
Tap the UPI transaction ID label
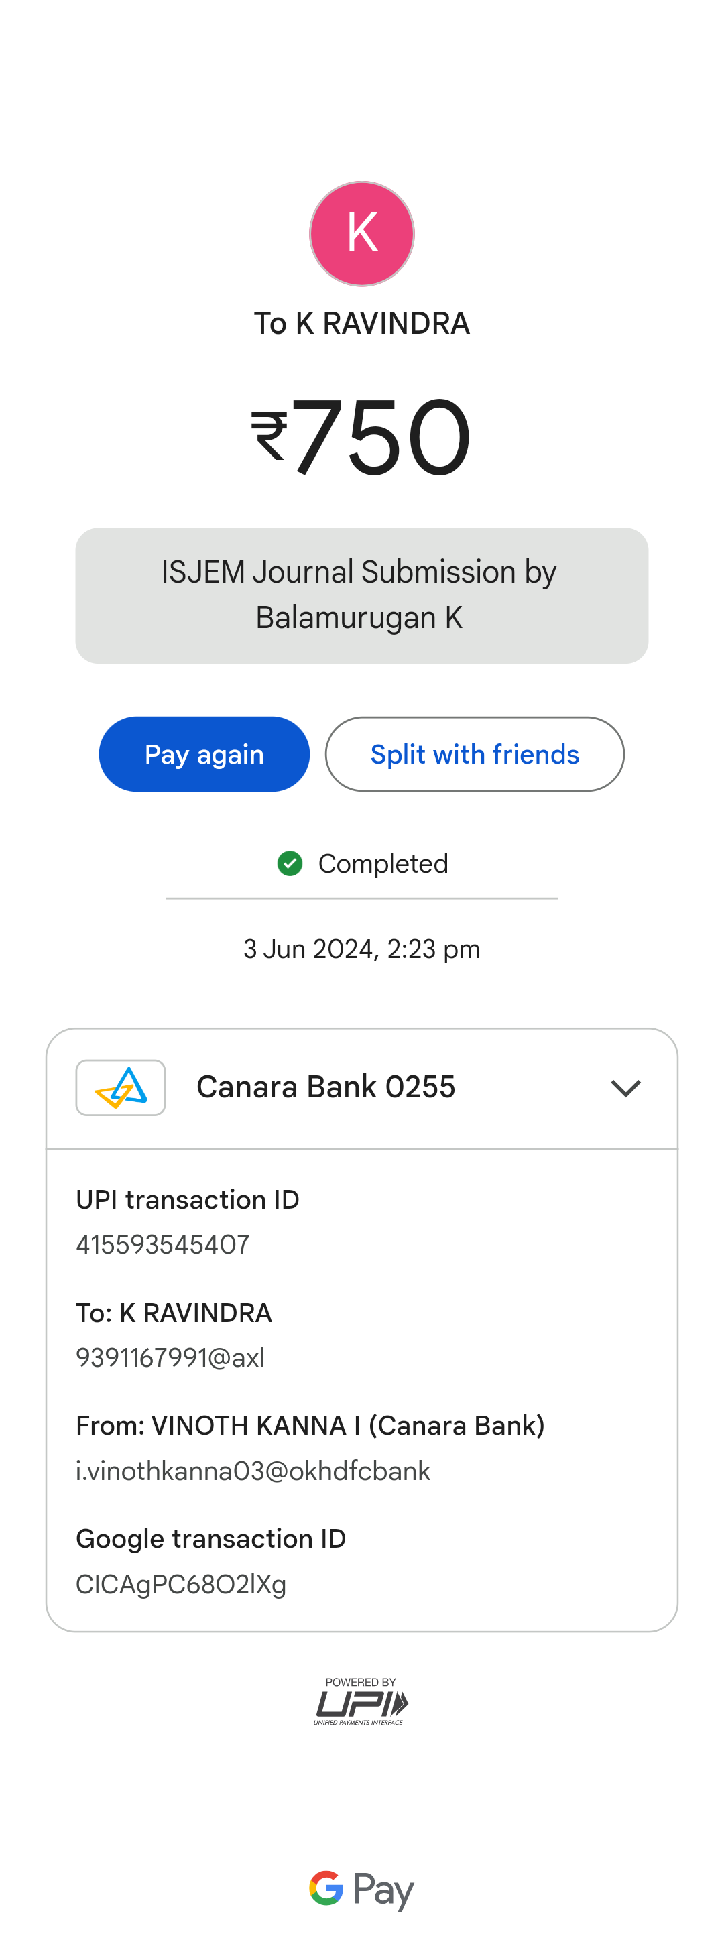[188, 1199]
